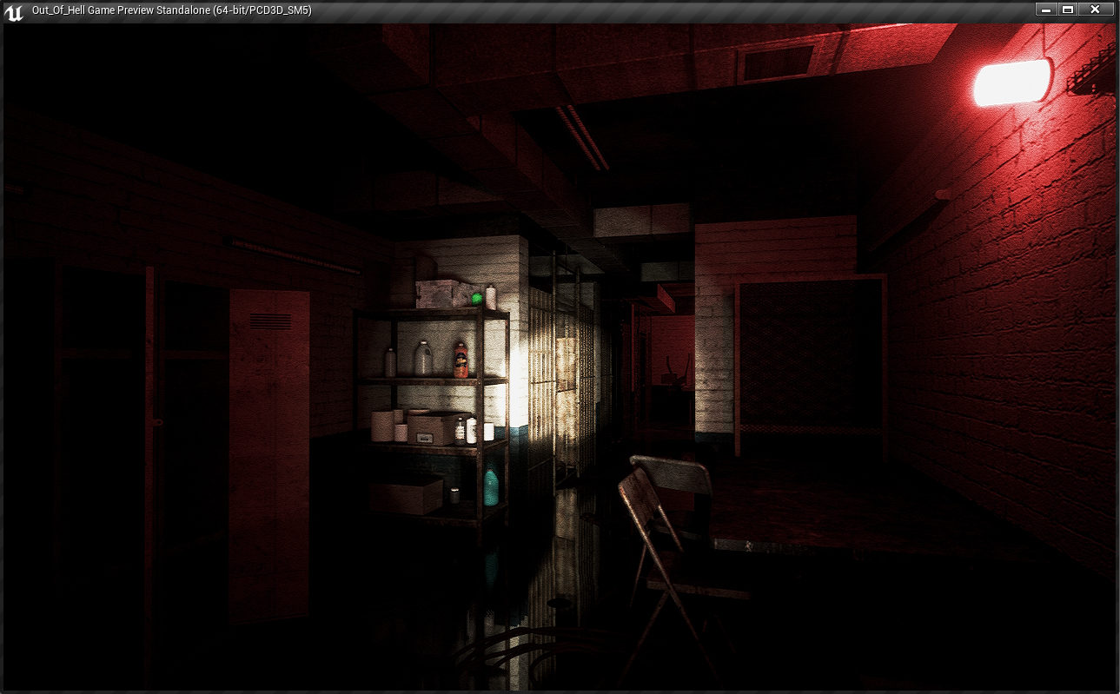Image resolution: width=1120 pixels, height=694 pixels.
Task: Click the green ball on top shelf
Action: tap(476, 298)
